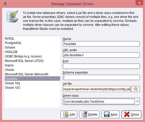Browse for jar file with folder icon

(x=136, y=89)
